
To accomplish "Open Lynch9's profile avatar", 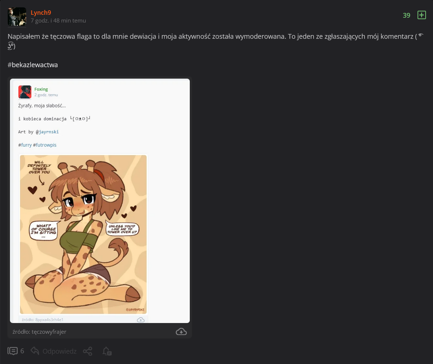I will point(17,17).
